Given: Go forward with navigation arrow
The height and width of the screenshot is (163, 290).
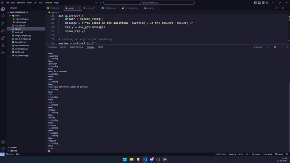Looking at the screenshot, I should pyautogui.click(x=100, y=3).
